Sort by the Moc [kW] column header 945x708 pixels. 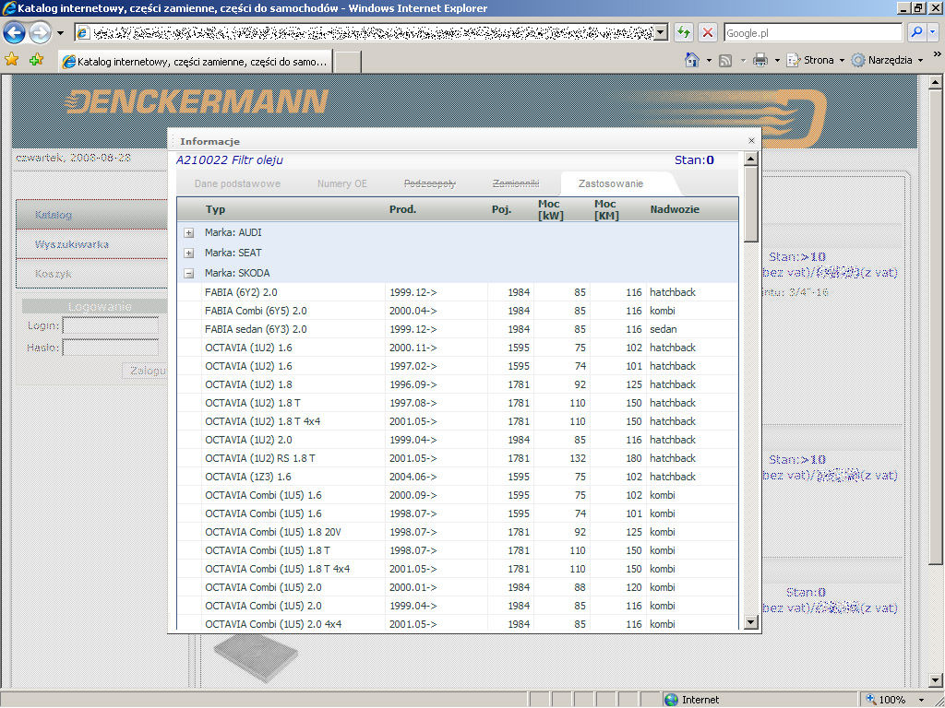point(550,209)
